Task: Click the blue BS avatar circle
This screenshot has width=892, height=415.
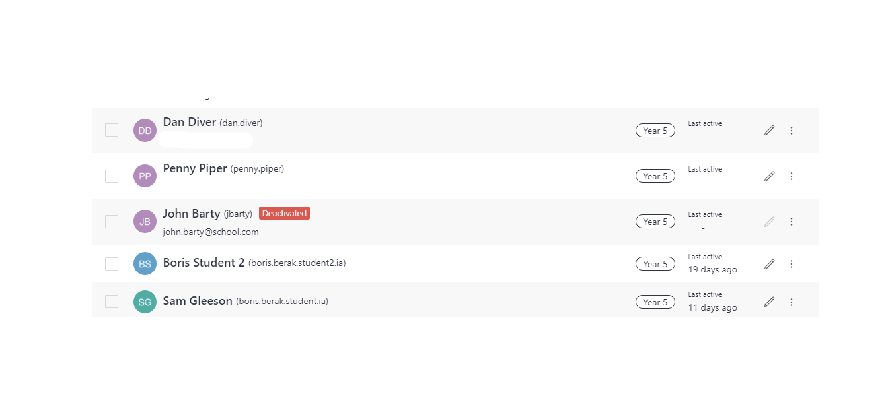Action: [x=145, y=264]
